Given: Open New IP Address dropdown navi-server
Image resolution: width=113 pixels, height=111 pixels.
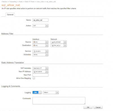Looking at the screenshot, I should [40, 72].
